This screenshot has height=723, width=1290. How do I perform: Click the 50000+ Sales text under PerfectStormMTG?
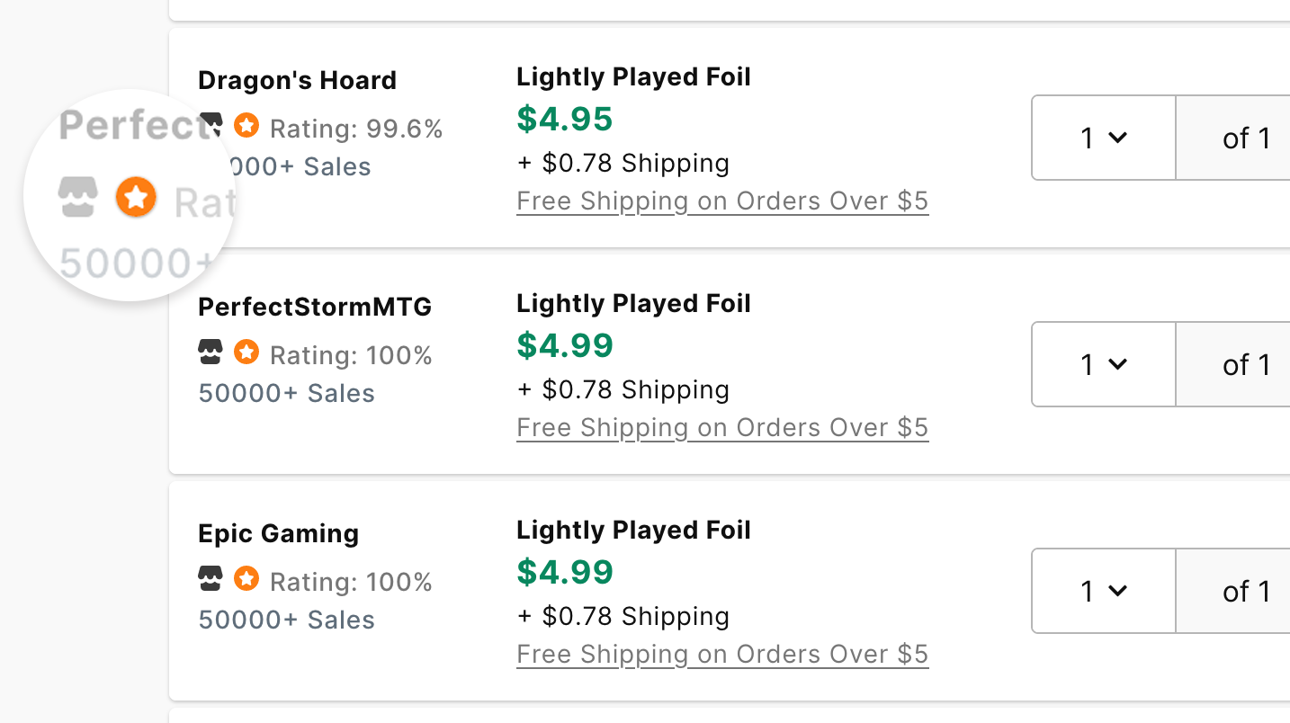point(286,393)
